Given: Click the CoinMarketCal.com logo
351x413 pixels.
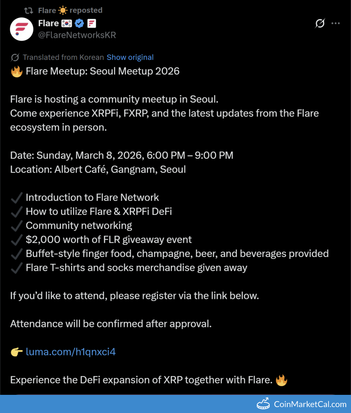Looking at the screenshot, I should pyautogui.click(x=302, y=404).
